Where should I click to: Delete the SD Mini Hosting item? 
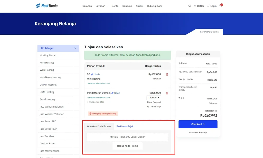(167, 74)
